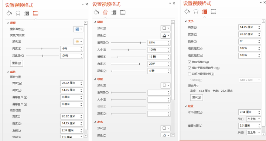Open Effects pentagon tab in left panel
Viewport: 266px width, 141px height.
(x=18, y=13)
